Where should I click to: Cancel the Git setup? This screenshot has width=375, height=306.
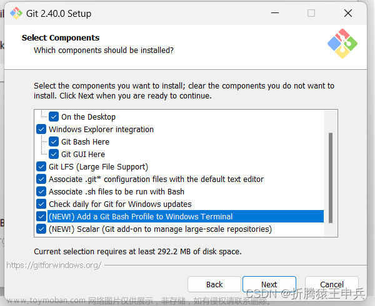[332, 284]
